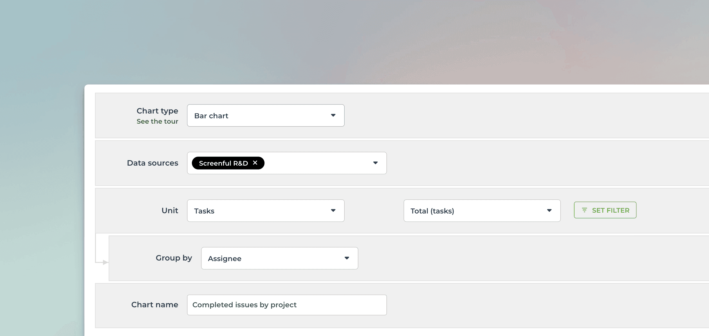Image resolution: width=709 pixels, height=336 pixels.
Task: Open the Chart type dropdown arrow
Action: click(333, 115)
